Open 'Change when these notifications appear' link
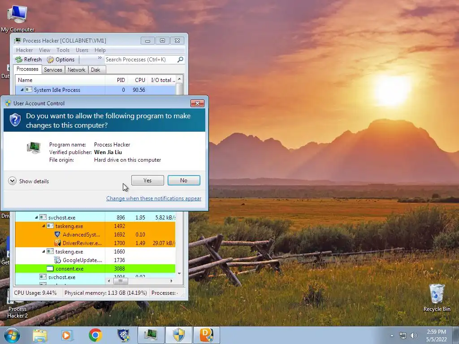This screenshot has height=344, width=459. point(154,198)
